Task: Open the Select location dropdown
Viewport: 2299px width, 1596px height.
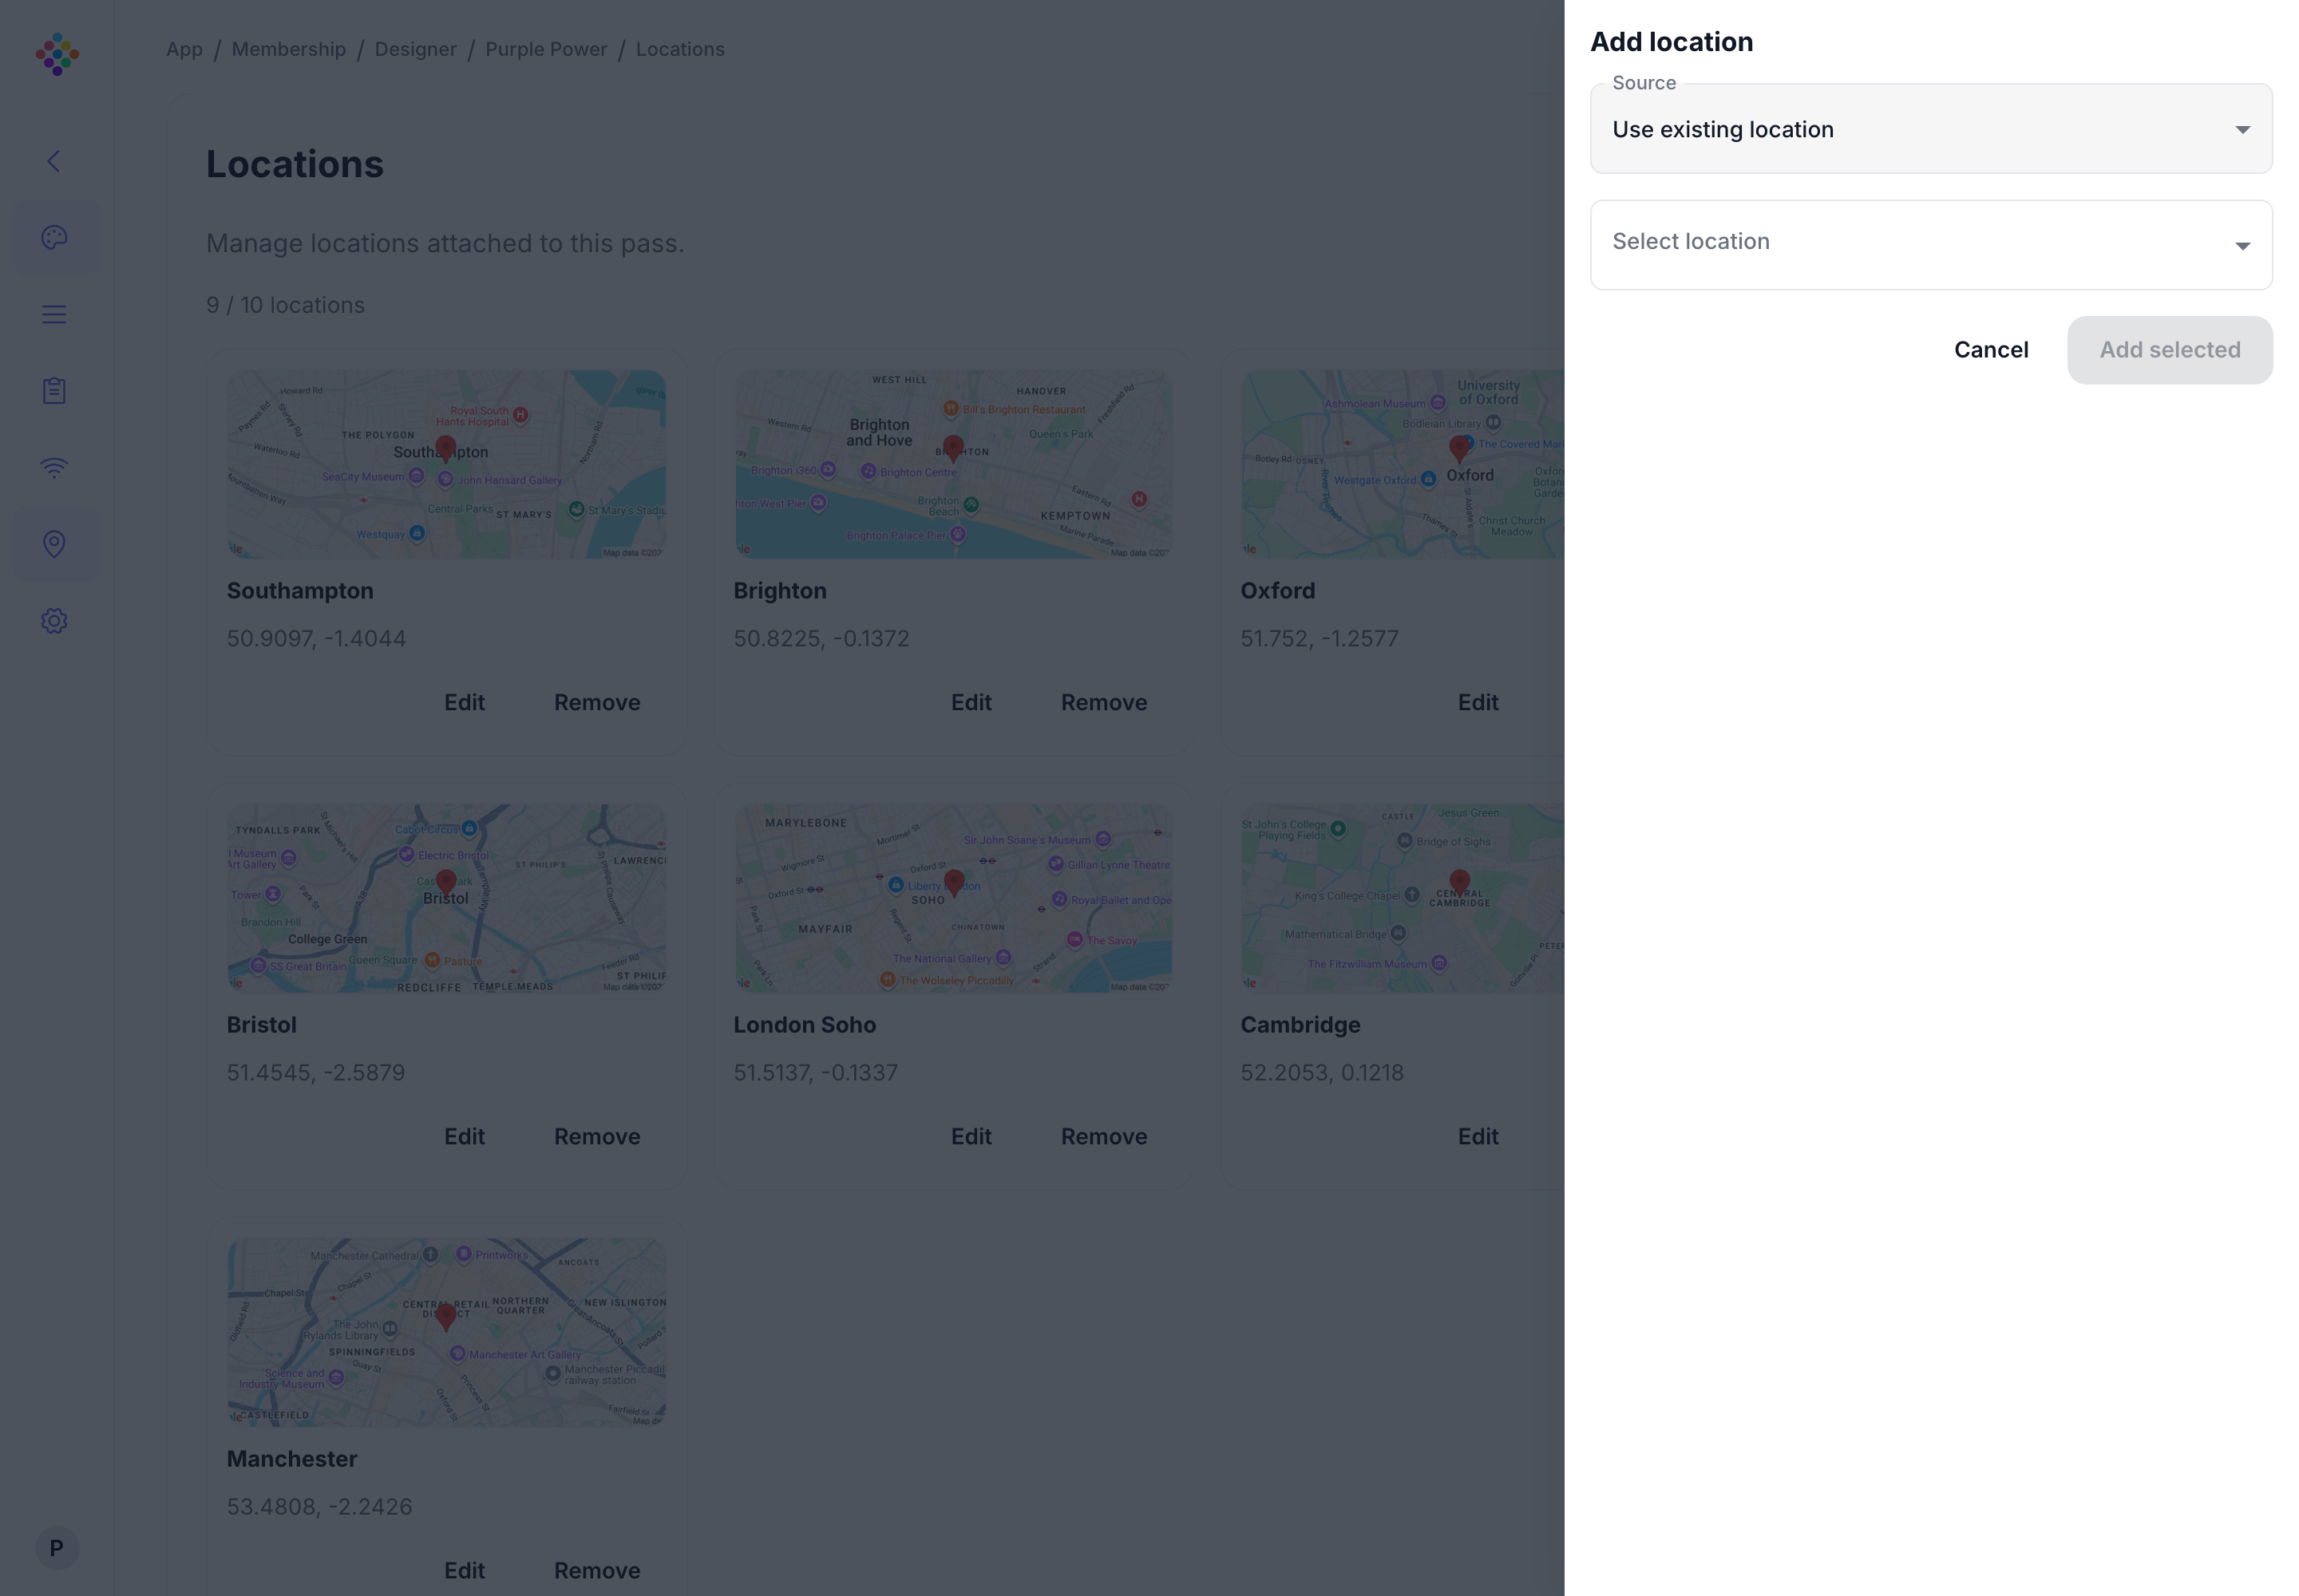Action: pyautogui.click(x=1931, y=245)
